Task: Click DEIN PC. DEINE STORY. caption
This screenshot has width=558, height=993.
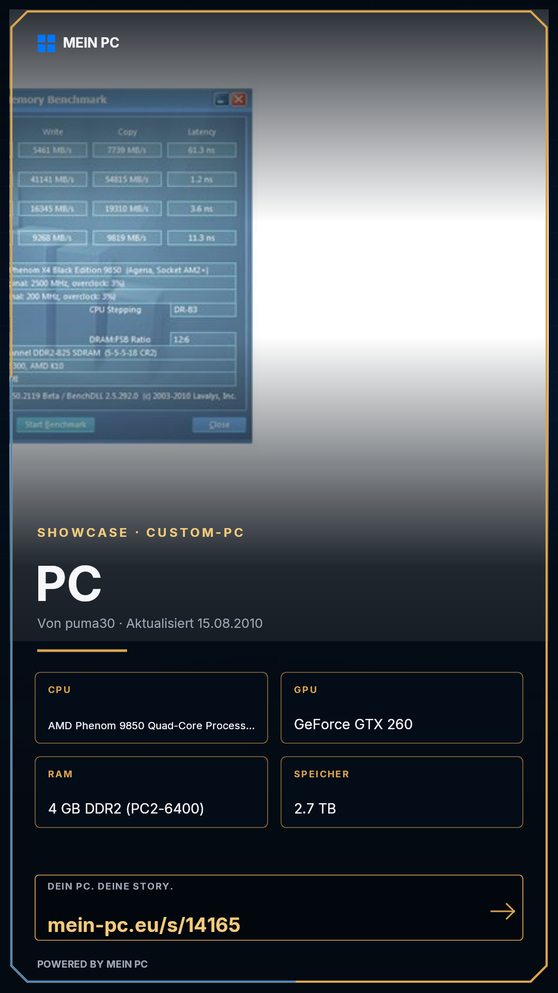Action: tap(111, 886)
